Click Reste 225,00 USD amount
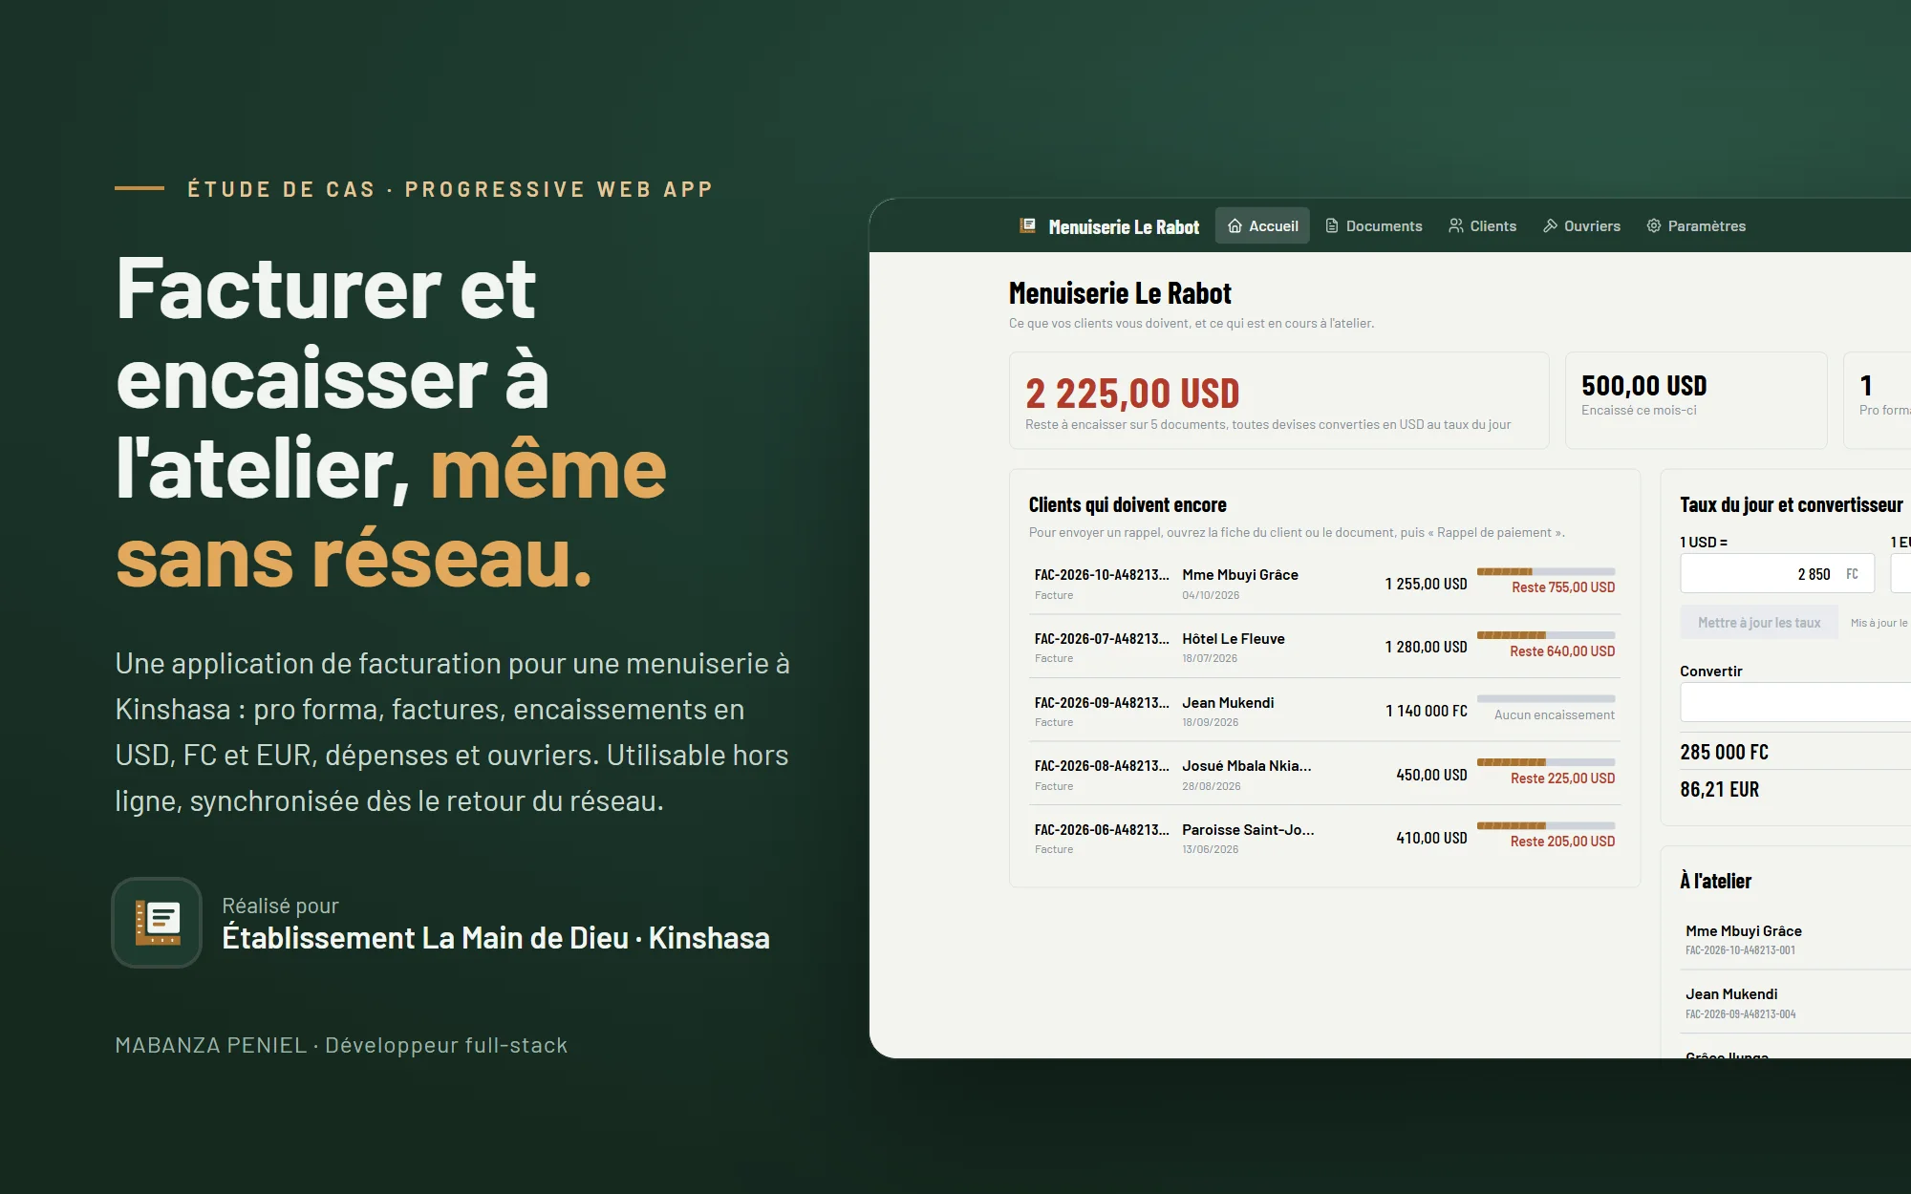 point(1563,778)
